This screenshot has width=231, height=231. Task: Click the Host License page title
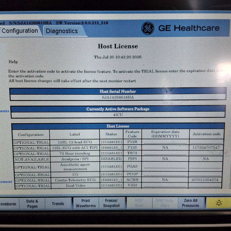(x=118, y=46)
